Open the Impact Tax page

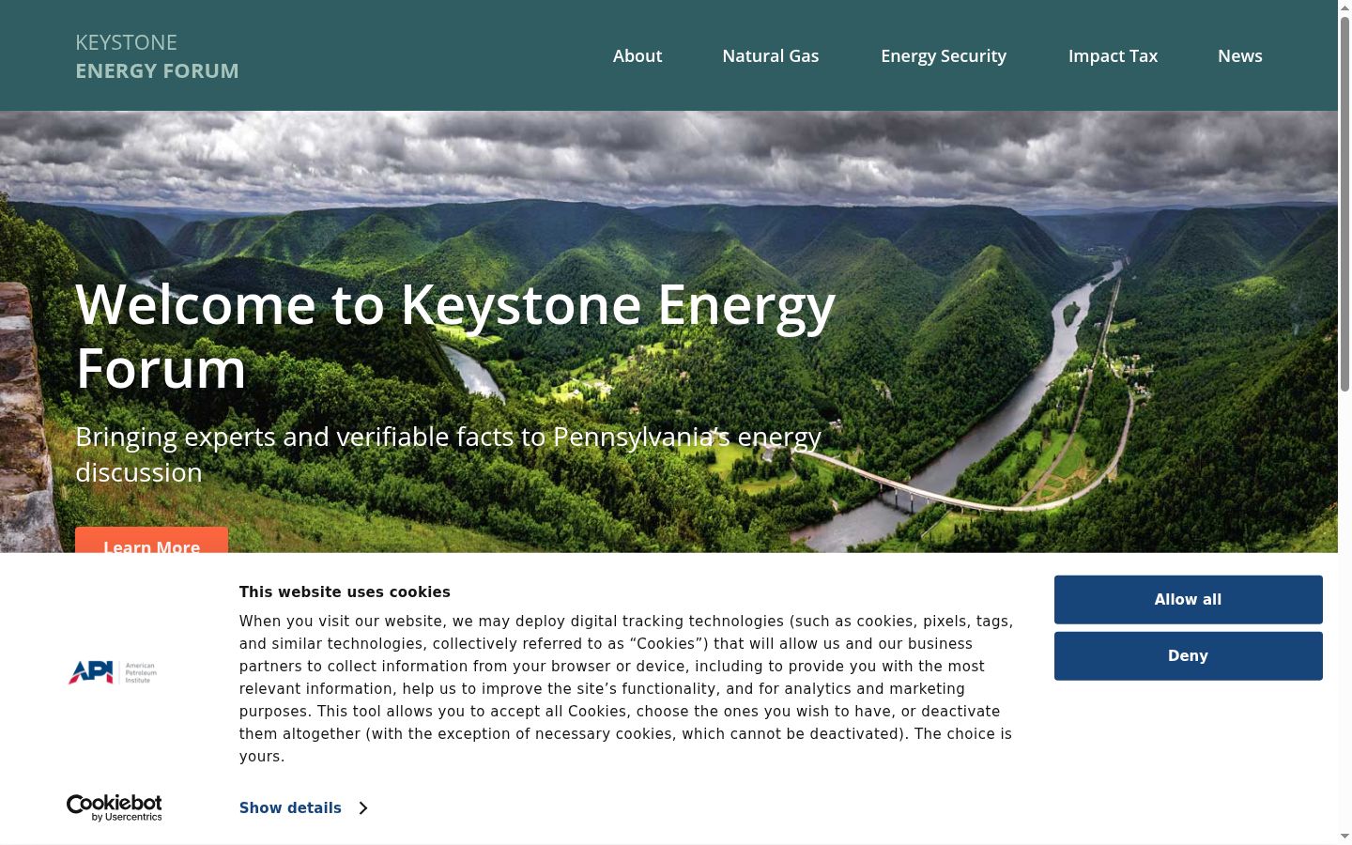click(1113, 56)
